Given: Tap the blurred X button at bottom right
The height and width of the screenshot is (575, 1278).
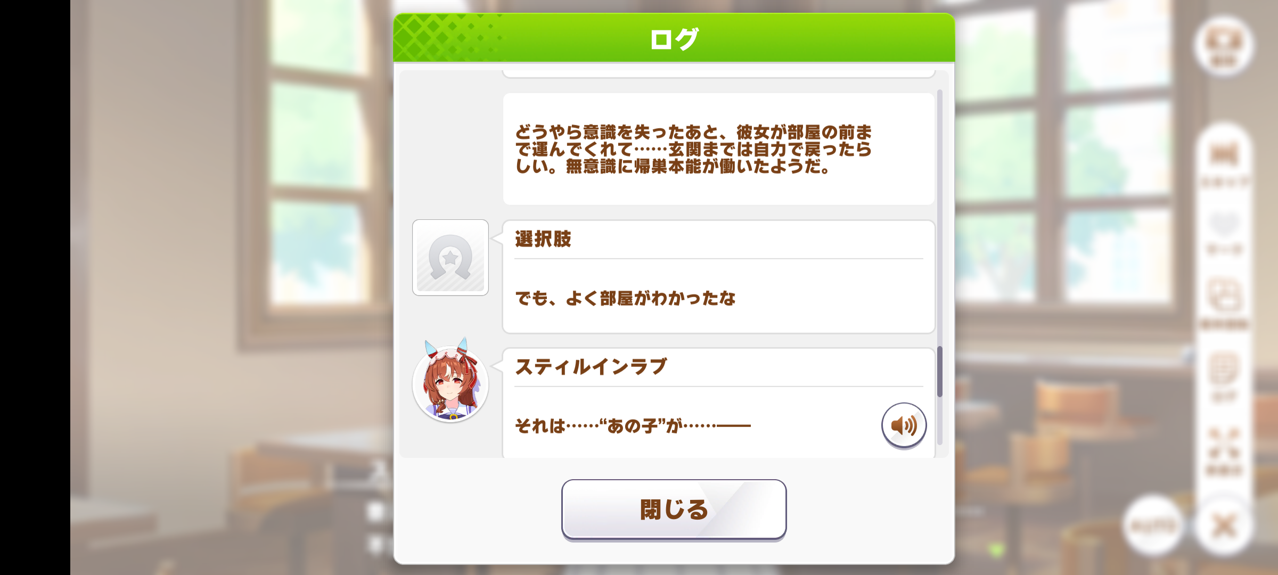Looking at the screenshot, I should 1224,526.
